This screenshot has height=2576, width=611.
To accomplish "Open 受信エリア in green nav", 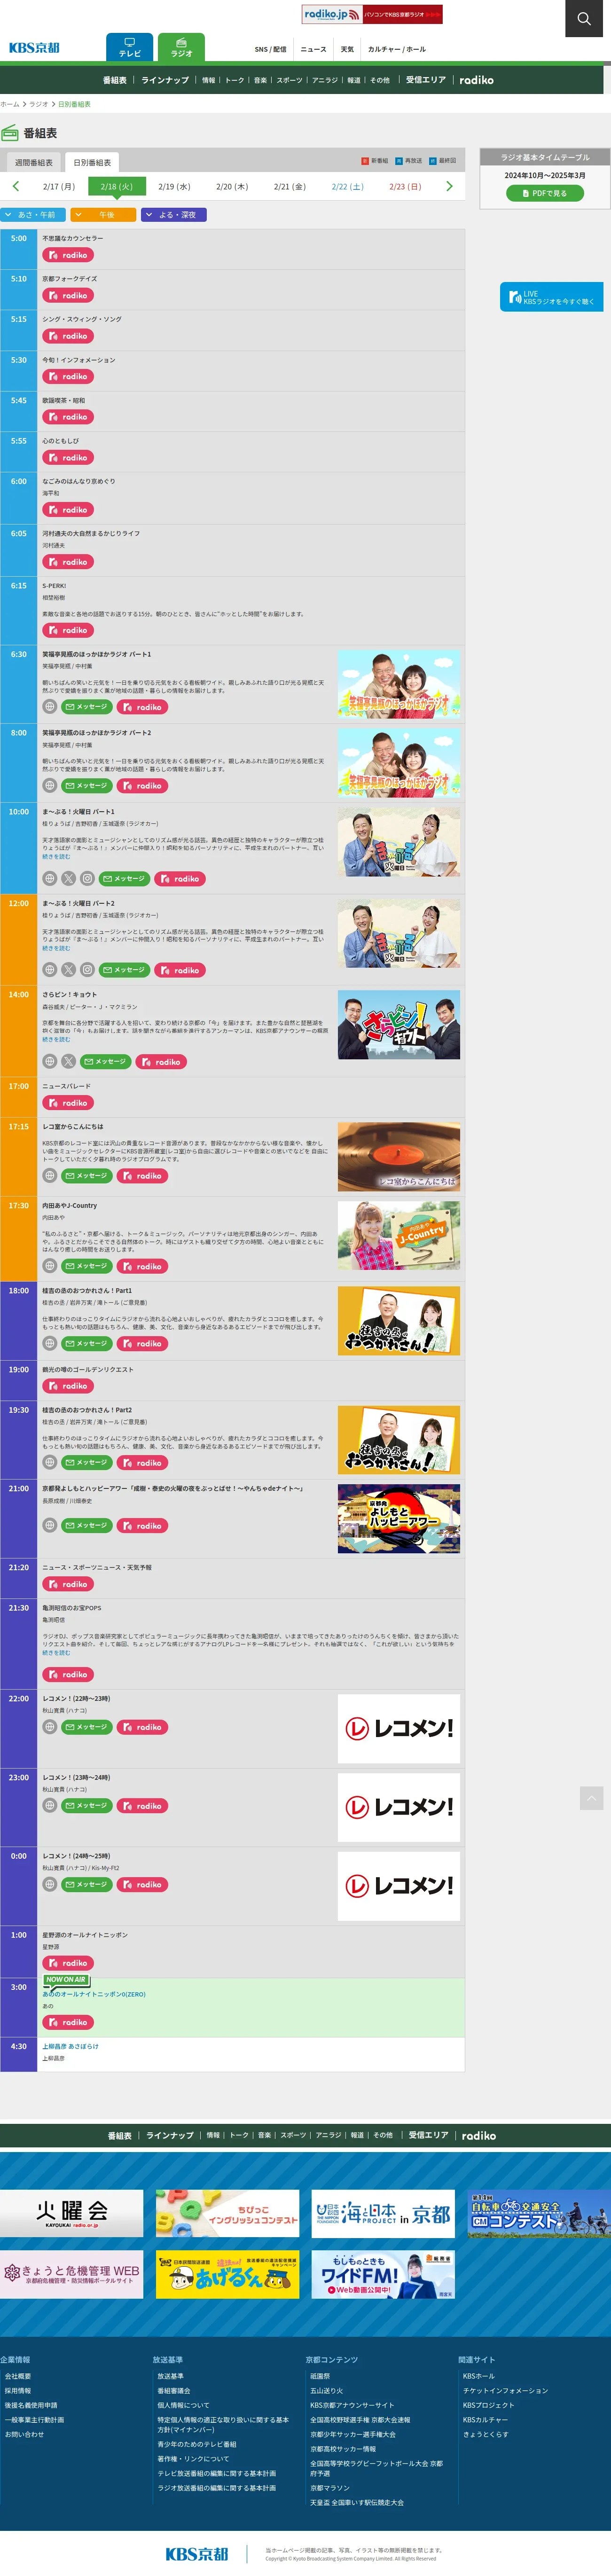I will pos(426,80).
